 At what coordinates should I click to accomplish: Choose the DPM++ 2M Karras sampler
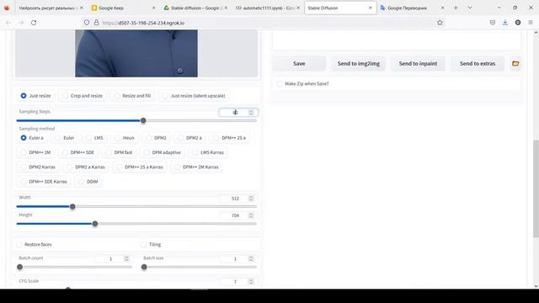(x=196, y=167)
